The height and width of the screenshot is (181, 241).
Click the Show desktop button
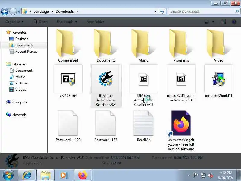pos(239,175)
